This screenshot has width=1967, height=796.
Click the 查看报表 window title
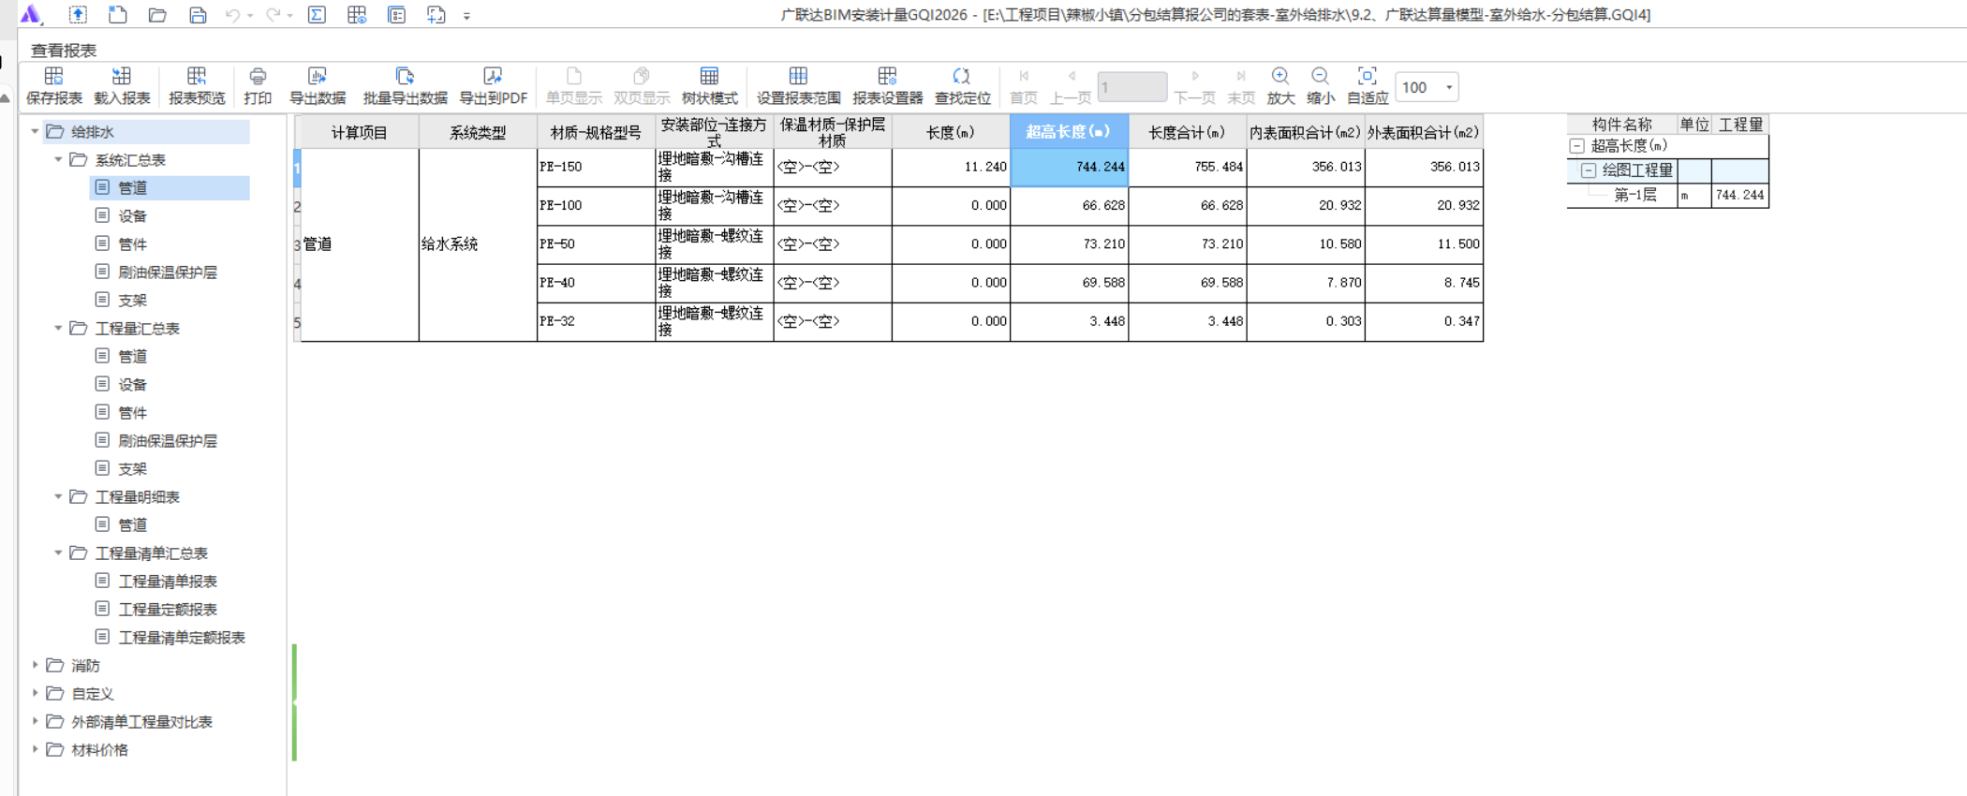pos(64,51)
